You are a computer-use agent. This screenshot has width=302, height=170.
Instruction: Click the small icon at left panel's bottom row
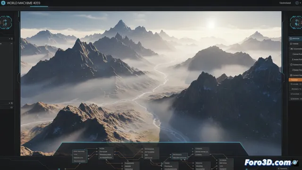(11, 107)
